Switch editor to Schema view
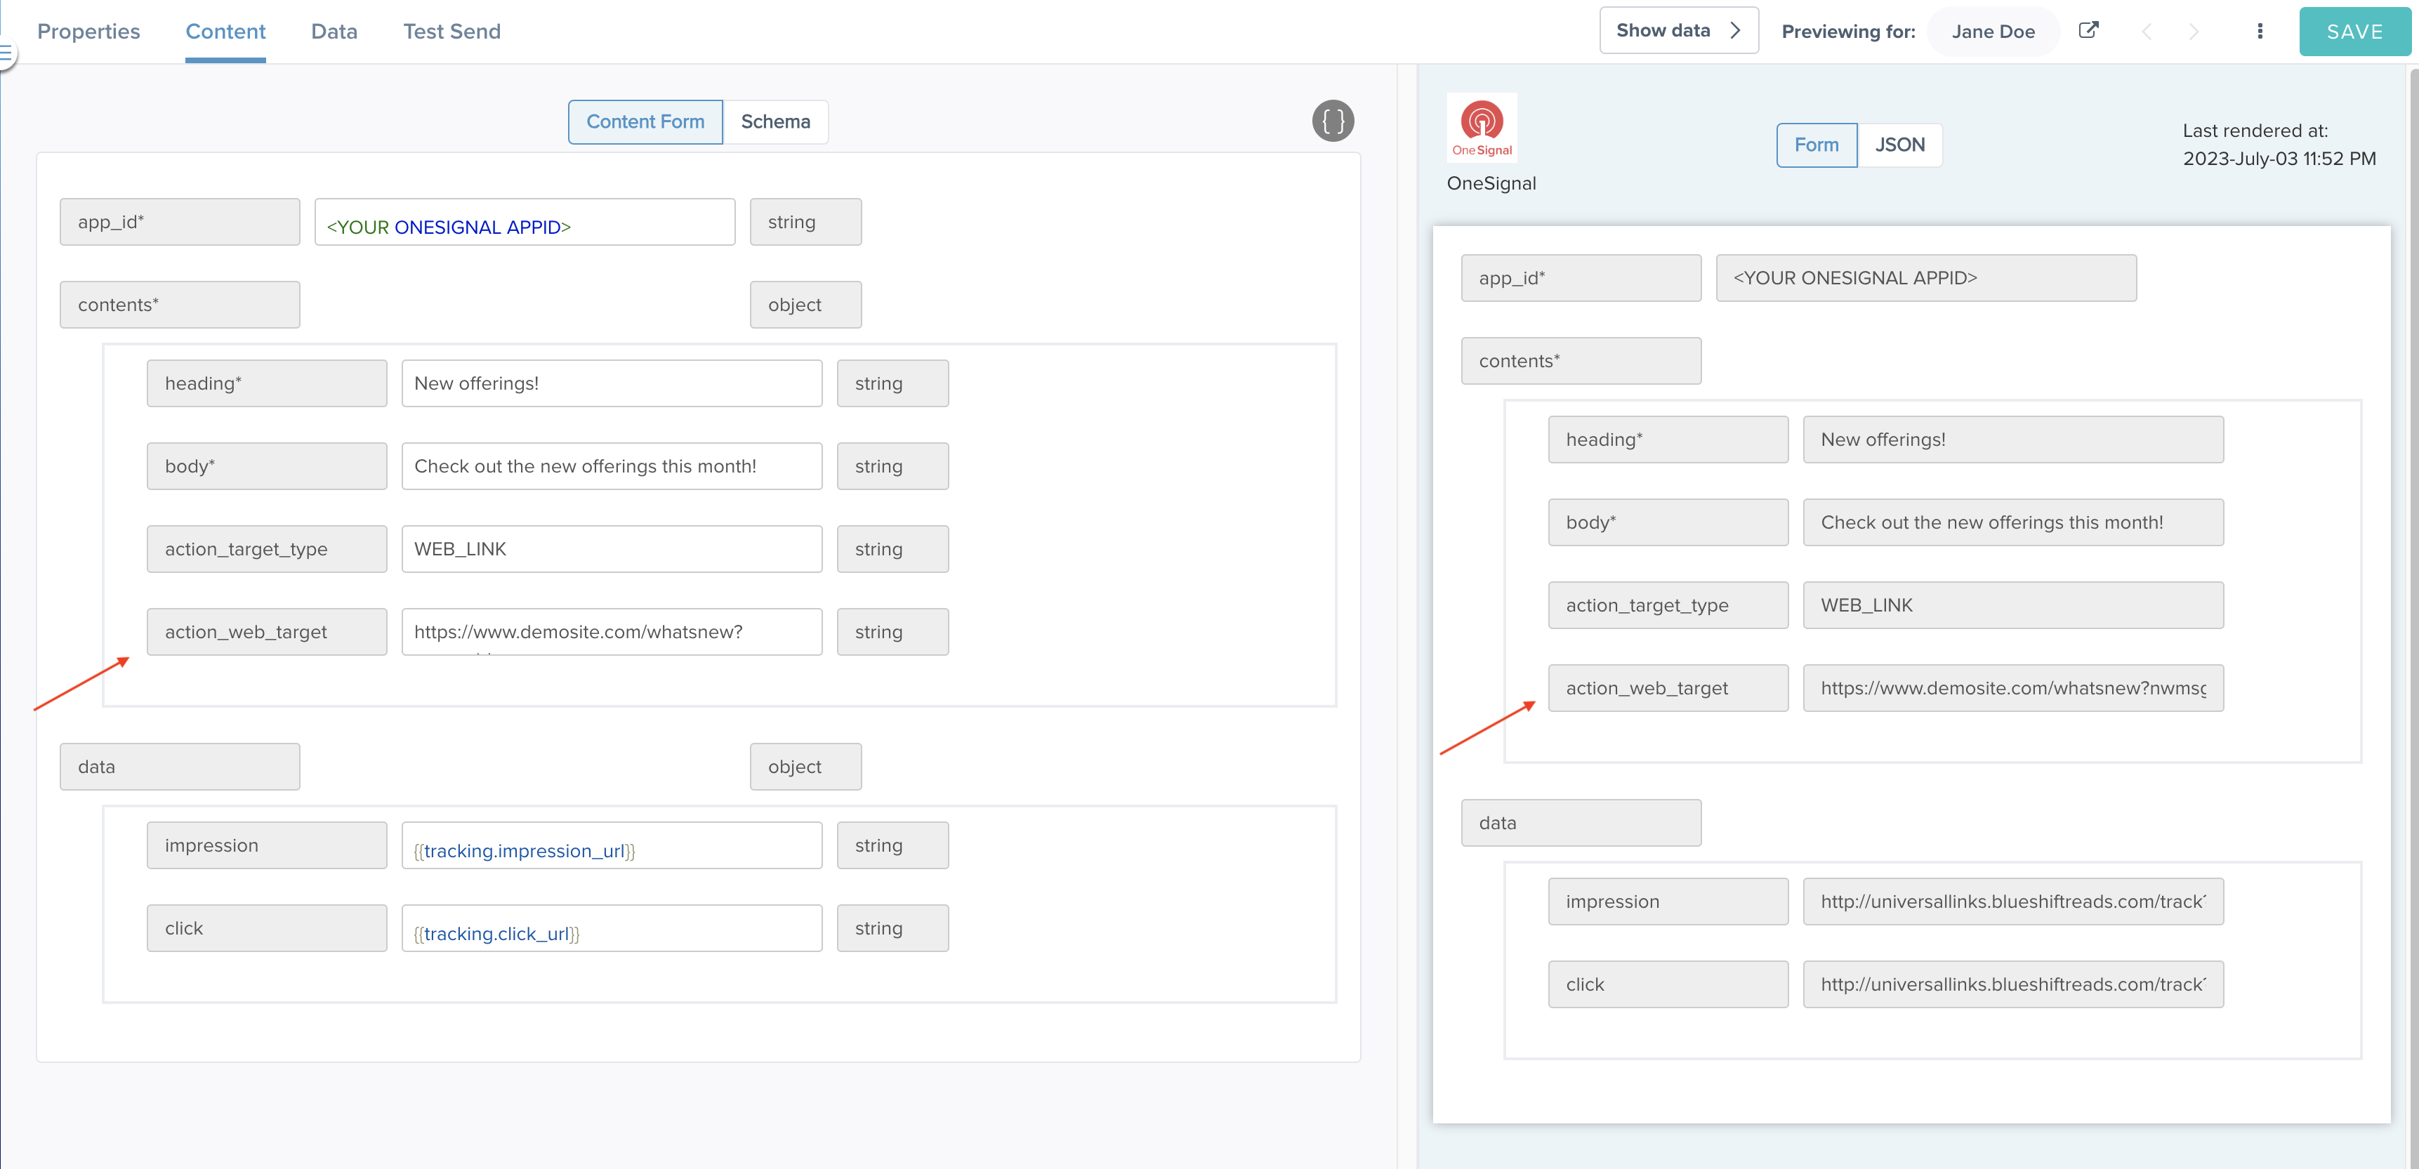 pyautogui.click(x=775, y=121)
